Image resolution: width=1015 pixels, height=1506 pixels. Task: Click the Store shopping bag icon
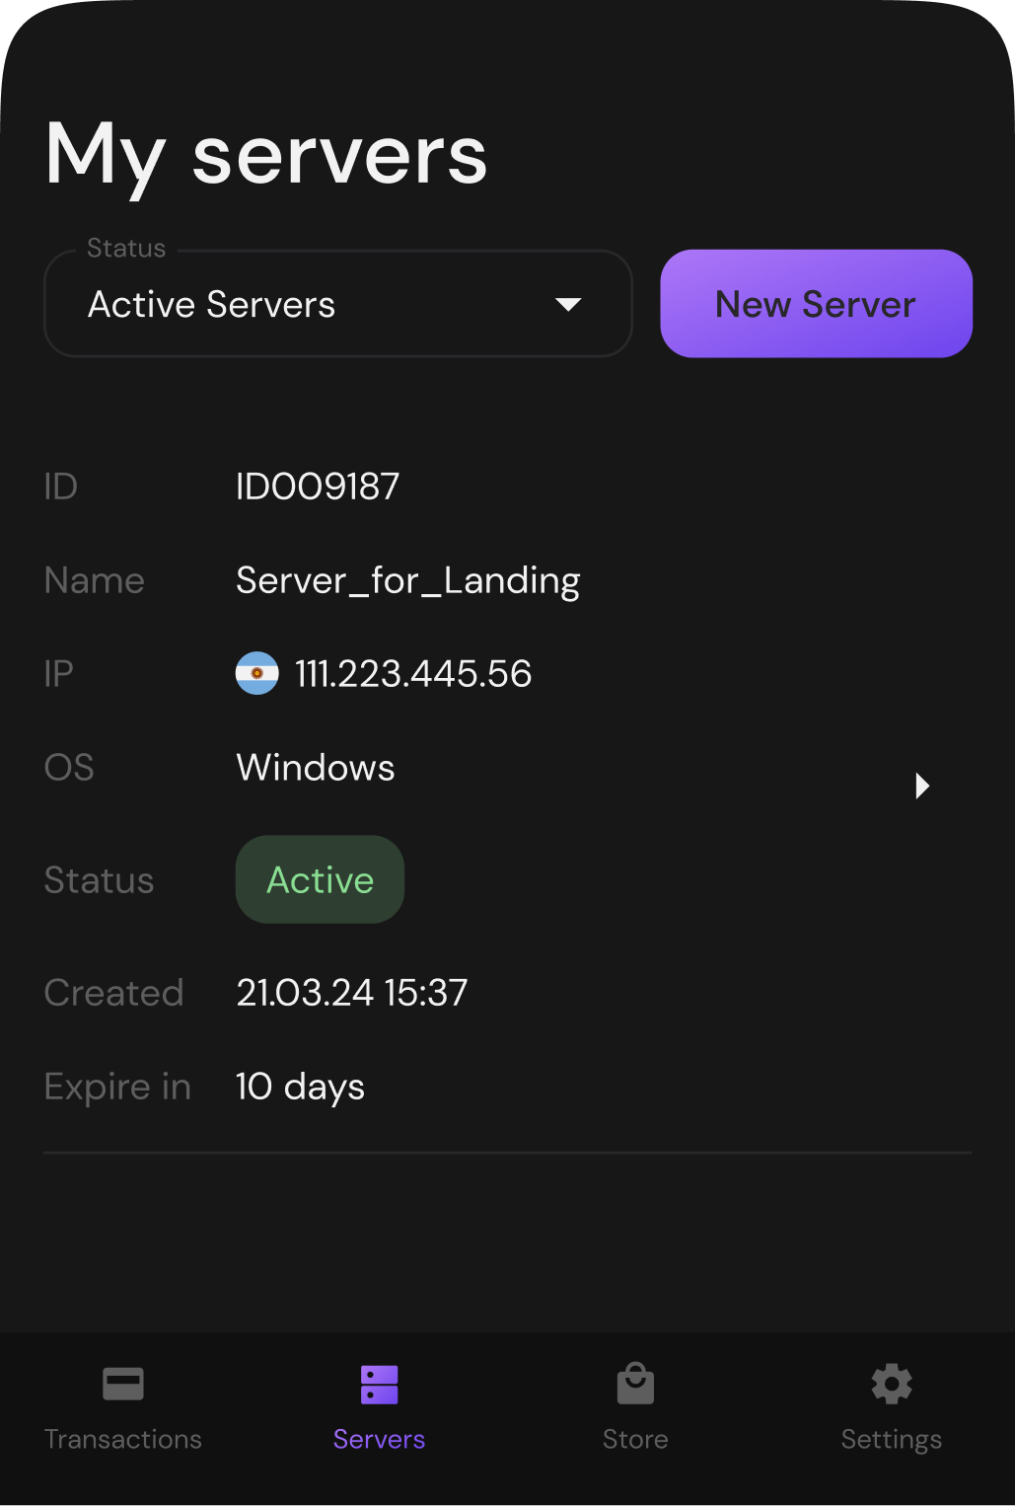click(635, 1384)
